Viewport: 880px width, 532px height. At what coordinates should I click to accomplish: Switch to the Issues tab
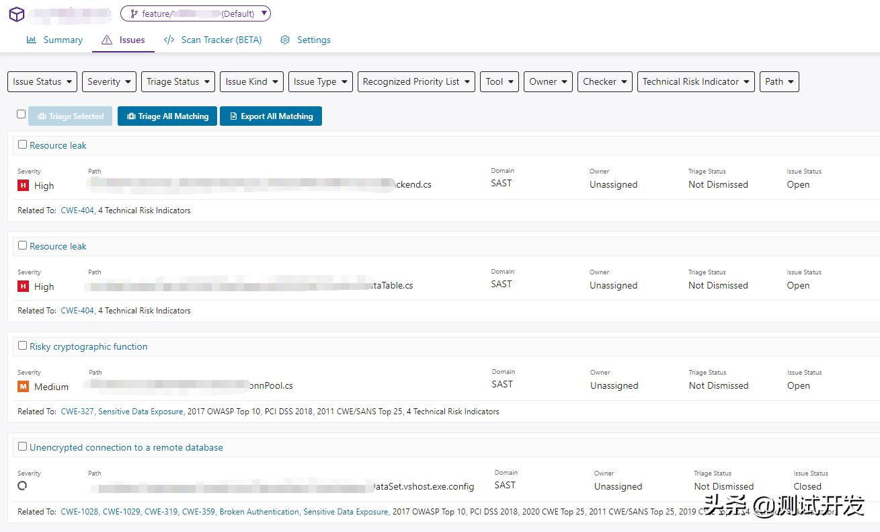point(124,40)
